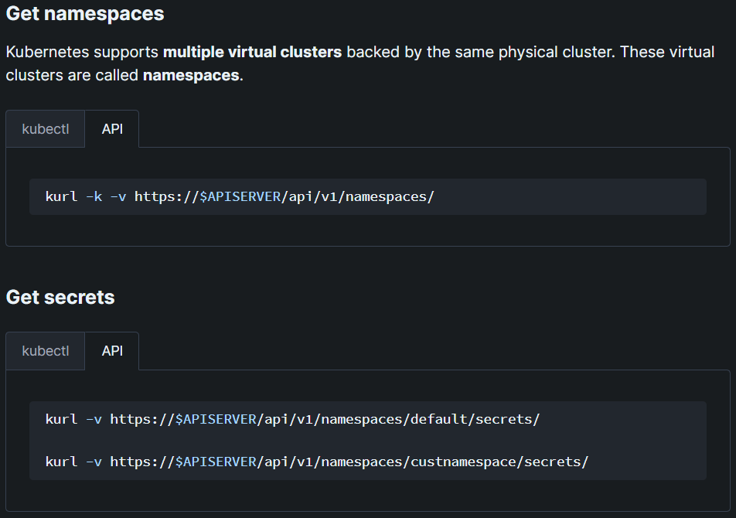Click $APISERVER variable in the namespaces command
This screenshot has height=518, width=736.
point(240,196)
